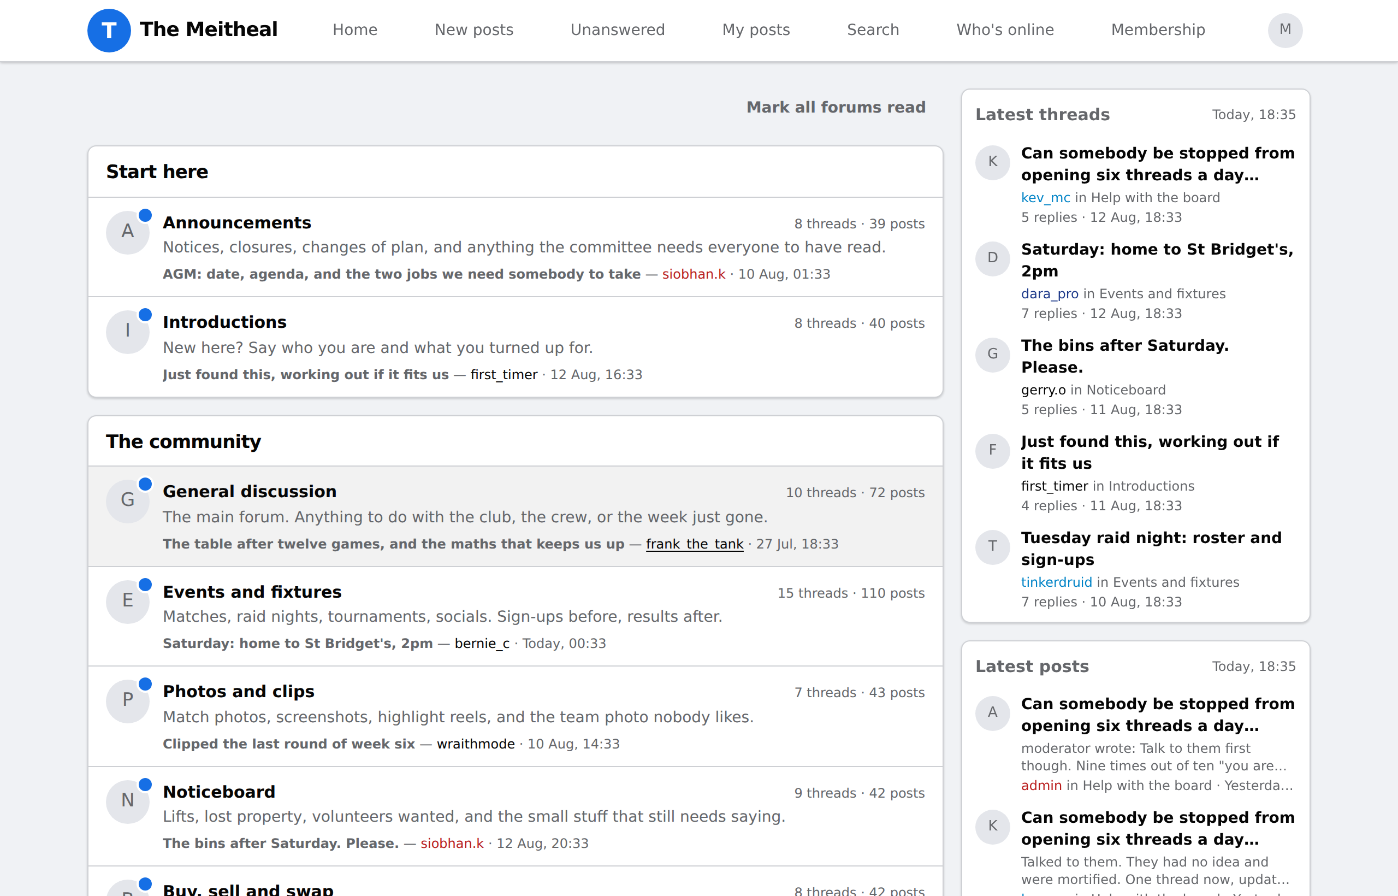Click G avatar beside the bins thread

tap(993, 355)
